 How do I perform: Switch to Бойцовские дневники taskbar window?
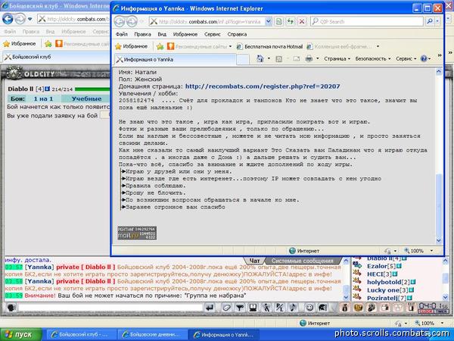(x=151, y=335)
